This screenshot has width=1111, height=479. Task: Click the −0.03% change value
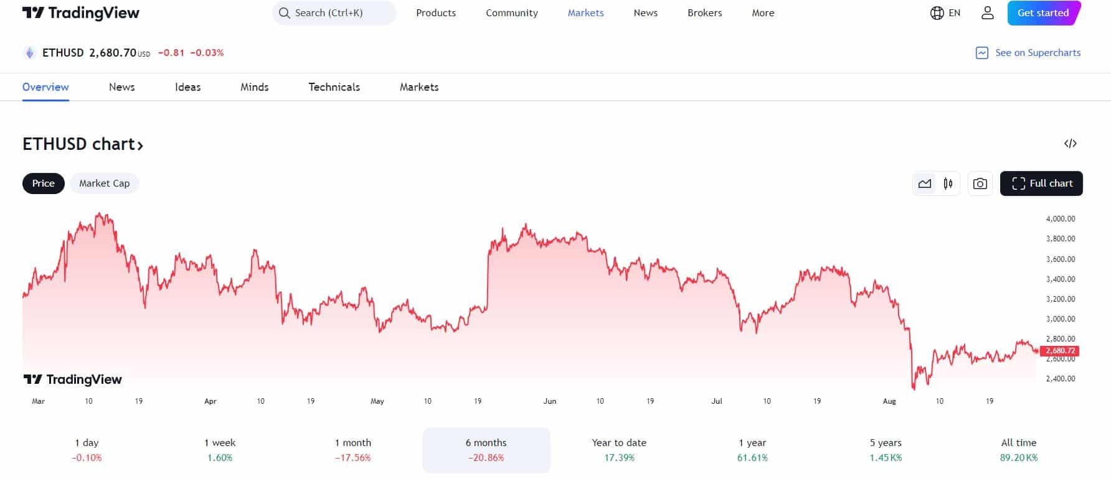click(207, 53)
